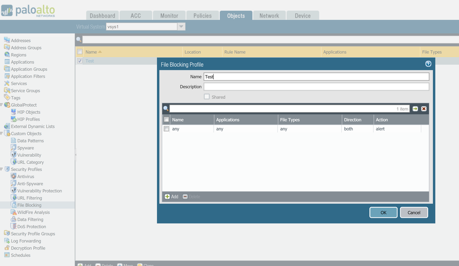Image resolution: width=459 pixels, height=266 pixels.
Task: Click the green arrow apply filter icon
Action: pyautogui.click(x=415, y=109)
